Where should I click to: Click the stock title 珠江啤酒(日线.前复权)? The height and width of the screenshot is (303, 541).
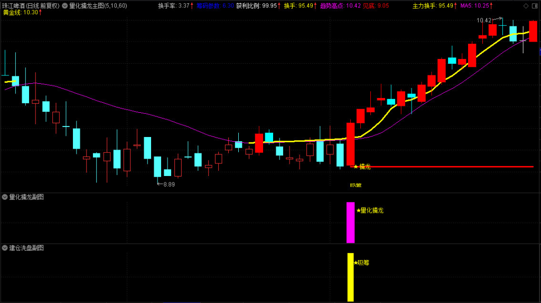[31, 6]
